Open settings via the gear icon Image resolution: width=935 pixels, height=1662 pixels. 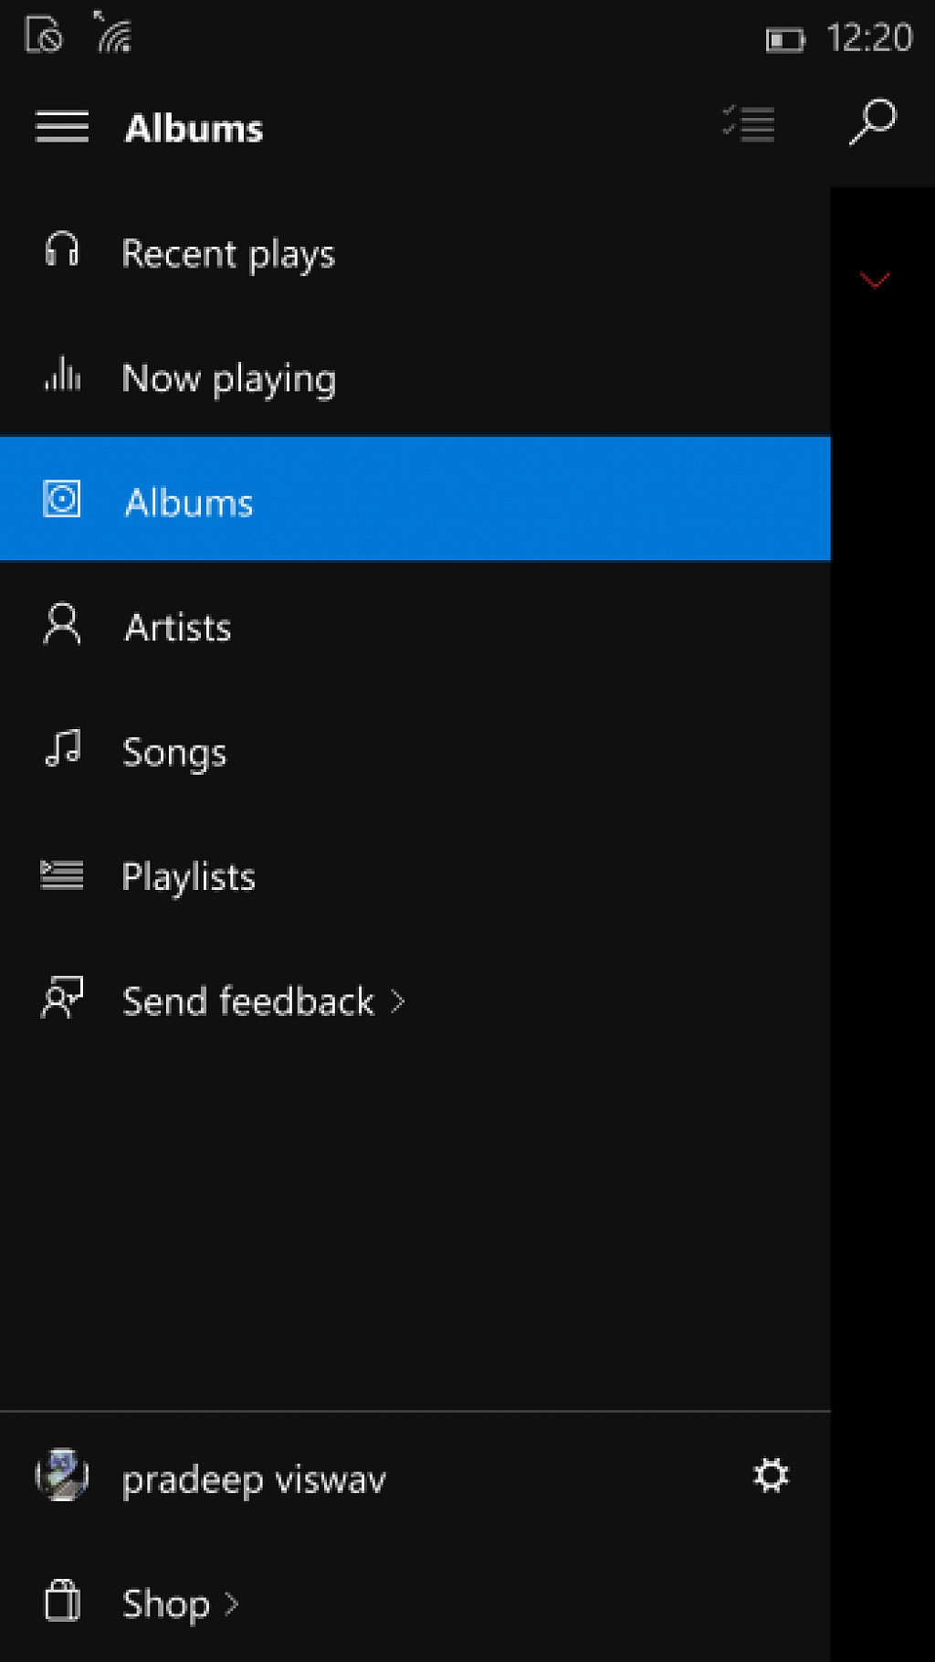[771, 1476]
